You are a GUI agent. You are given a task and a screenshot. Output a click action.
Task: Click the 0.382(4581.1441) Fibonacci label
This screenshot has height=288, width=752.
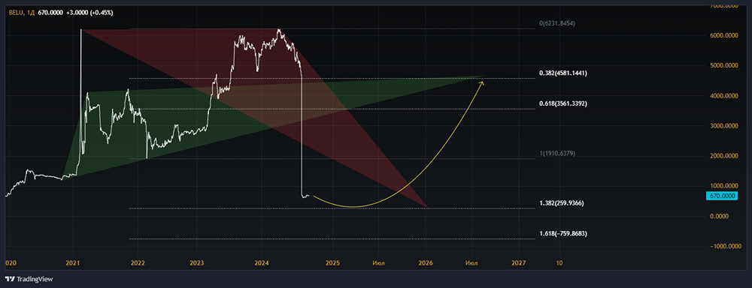coord(563,73)
